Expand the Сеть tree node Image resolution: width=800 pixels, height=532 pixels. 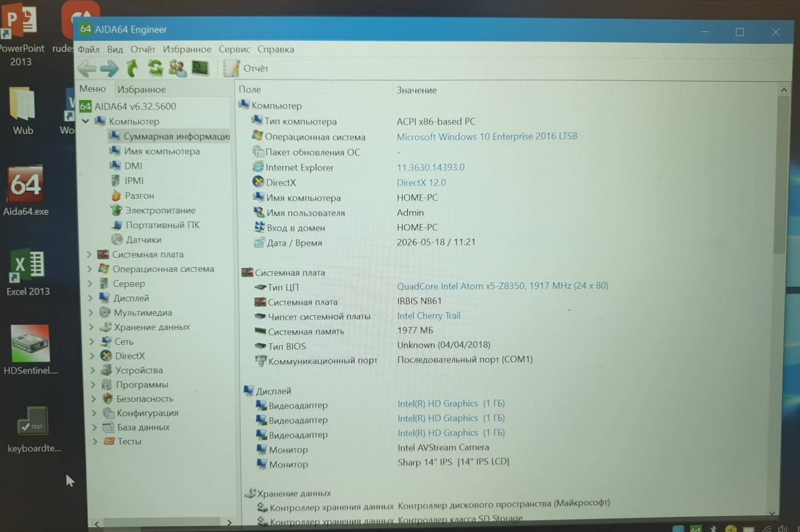coord(92,341)
